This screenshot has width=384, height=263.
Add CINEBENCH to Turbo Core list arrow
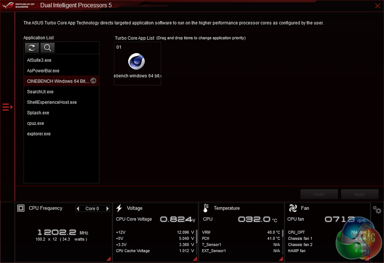pos(93,81)
